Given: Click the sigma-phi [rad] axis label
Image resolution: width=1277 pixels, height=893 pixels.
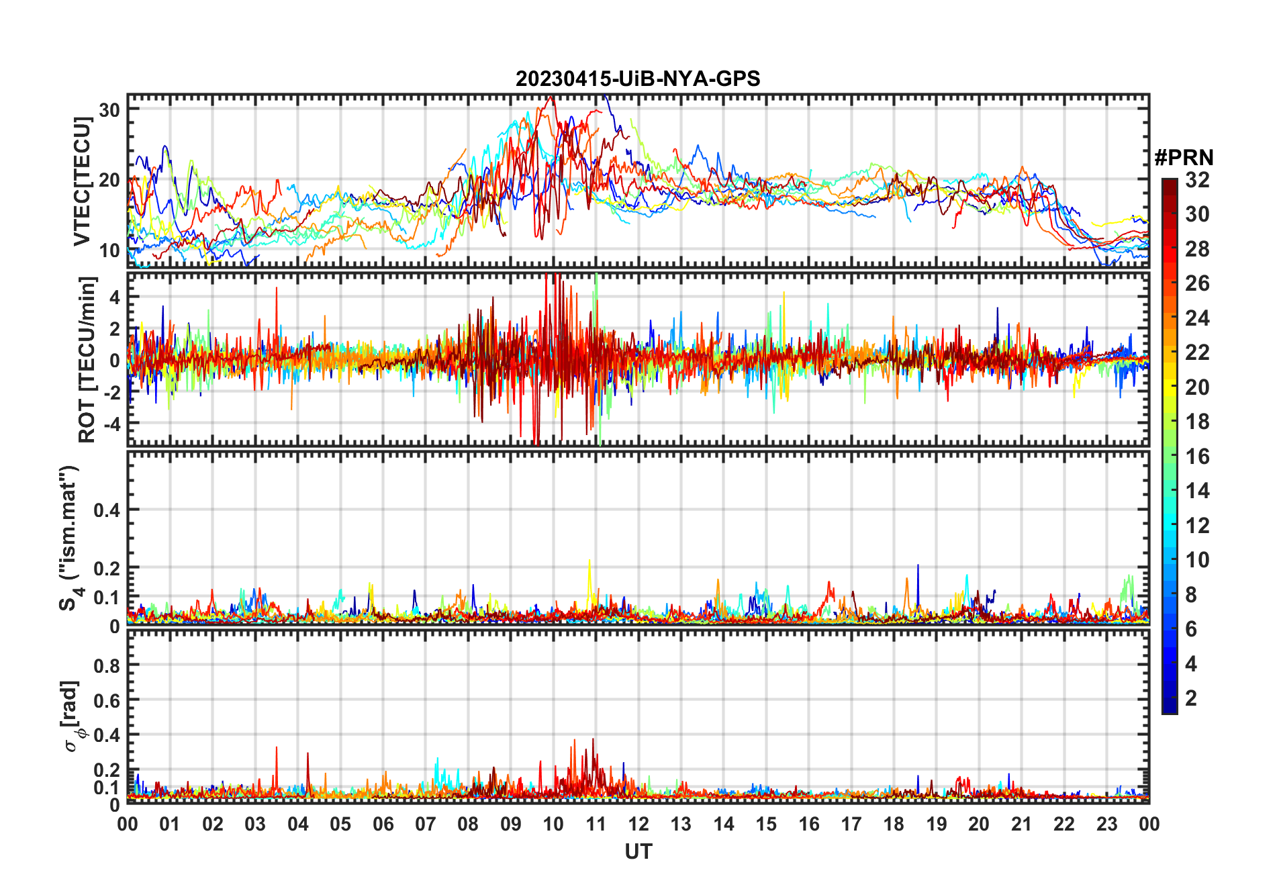Looking at the screenshot, I should (72, 716).
